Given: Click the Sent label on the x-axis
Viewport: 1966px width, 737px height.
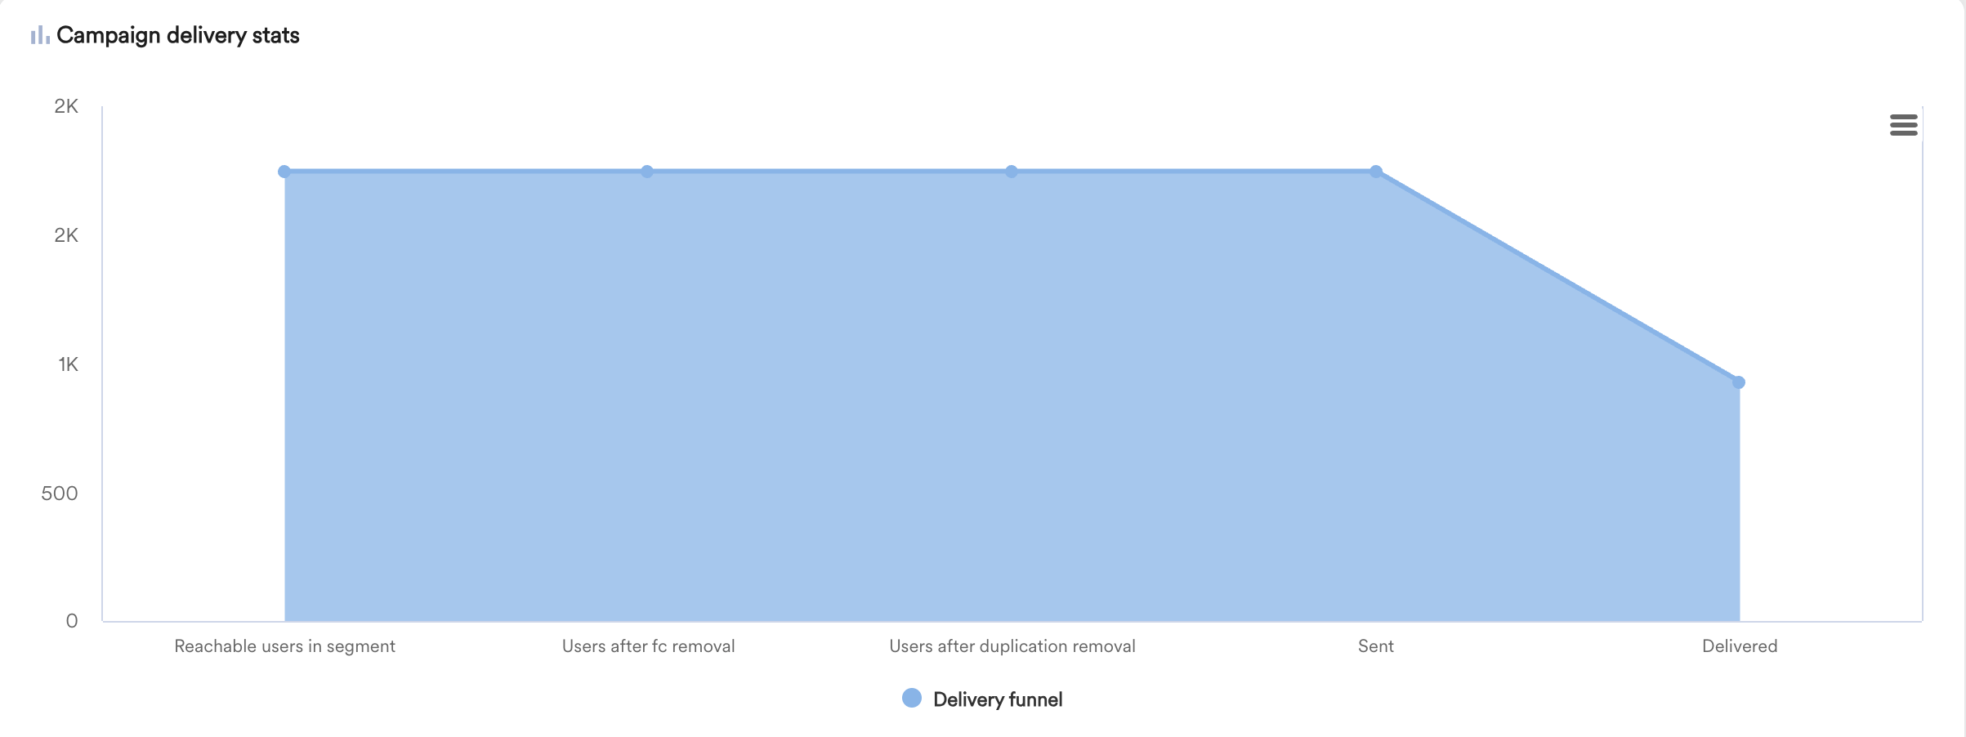Looking at the screenshot, I should tap(1376, 645).
